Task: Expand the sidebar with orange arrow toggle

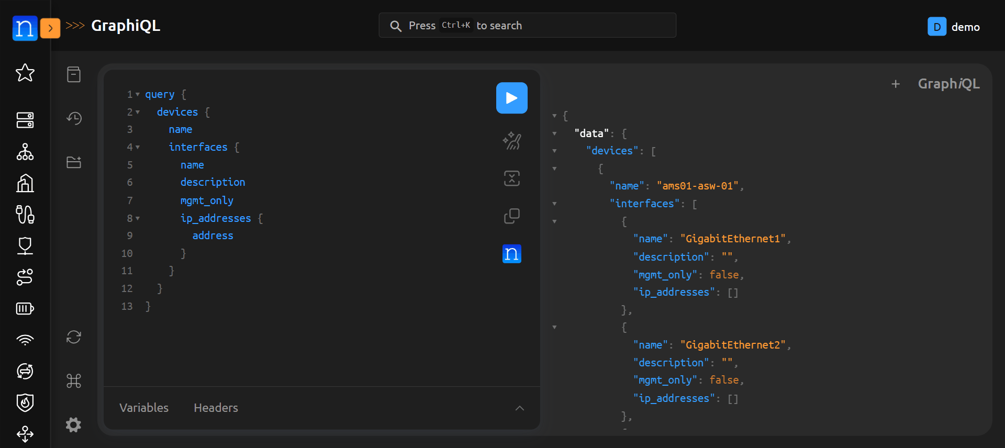Action: (50, 28)
